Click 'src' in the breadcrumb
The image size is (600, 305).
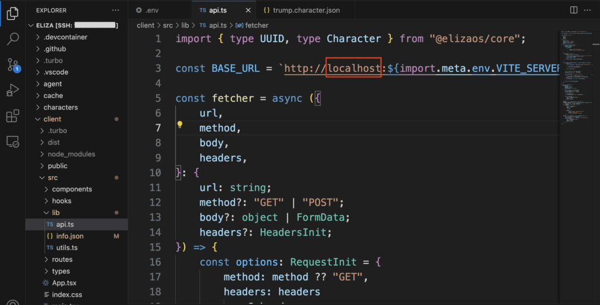(x=168, y=25)
